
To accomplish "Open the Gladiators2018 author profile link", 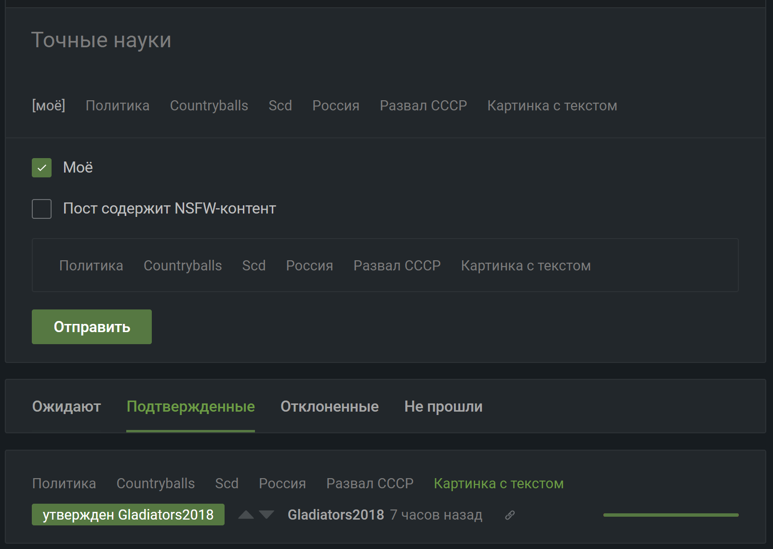I will tap(336, 515).
